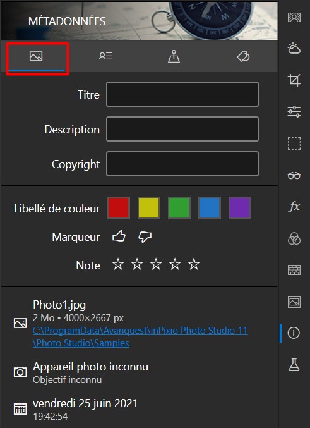This screenshot has width=310, height=428.
Task: Open the lab flask experimental tool
Action: (x=294, y=365)
